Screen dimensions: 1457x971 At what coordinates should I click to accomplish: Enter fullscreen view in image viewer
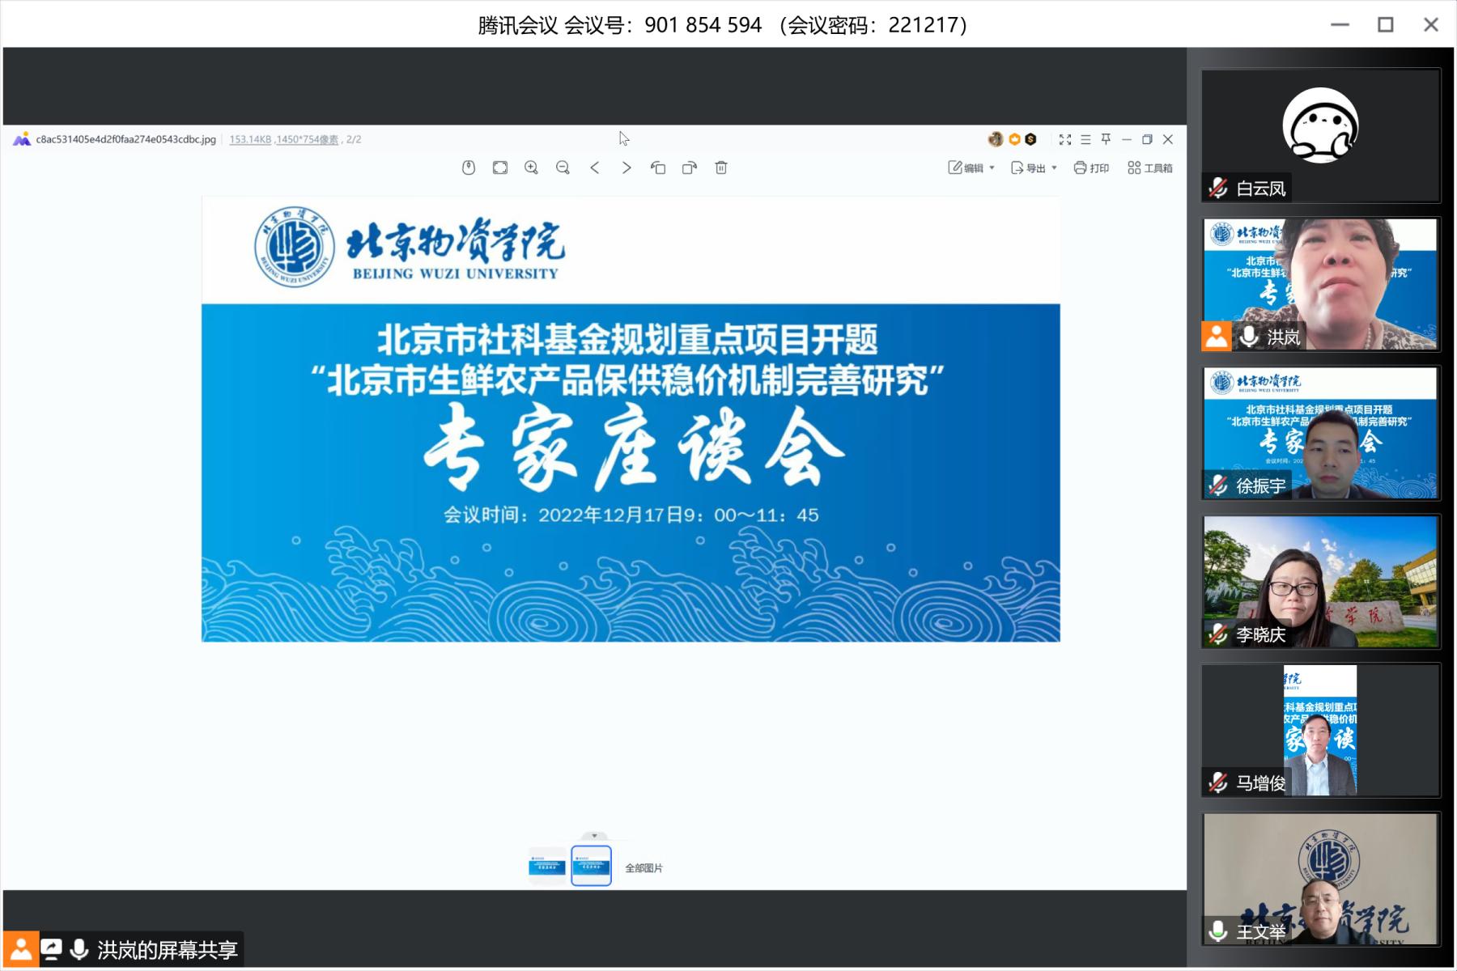[1065, 139]
